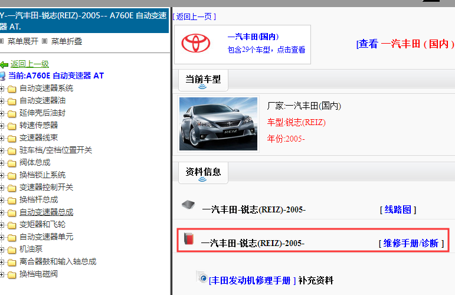Click folder icon for 转速传感器
455x295 pixels.
point(12,126)
